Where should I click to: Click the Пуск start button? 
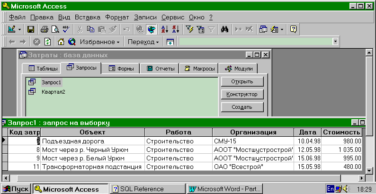[x=16, y=189]
